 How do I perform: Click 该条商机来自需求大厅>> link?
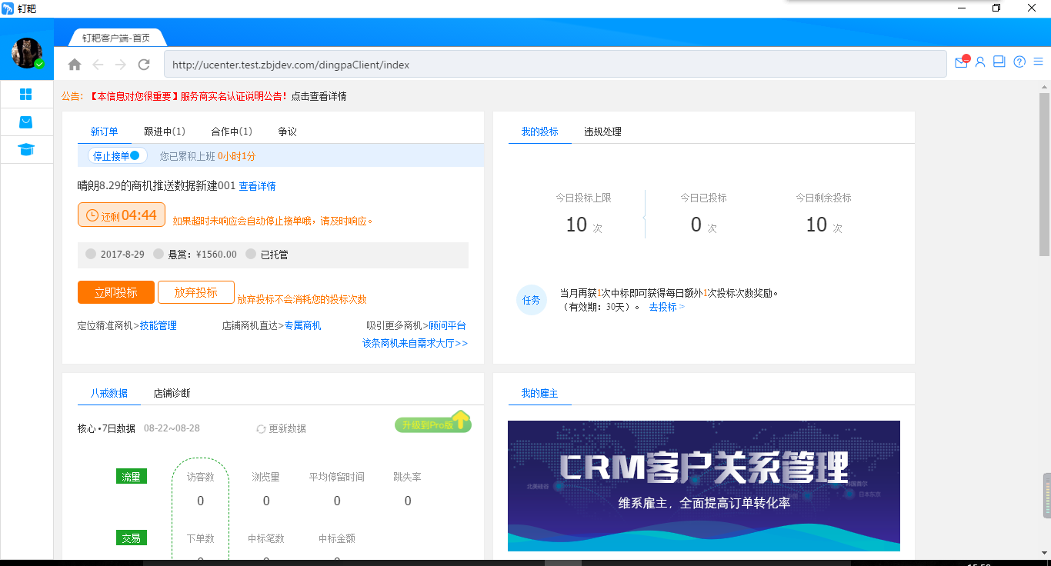(415, 343)
